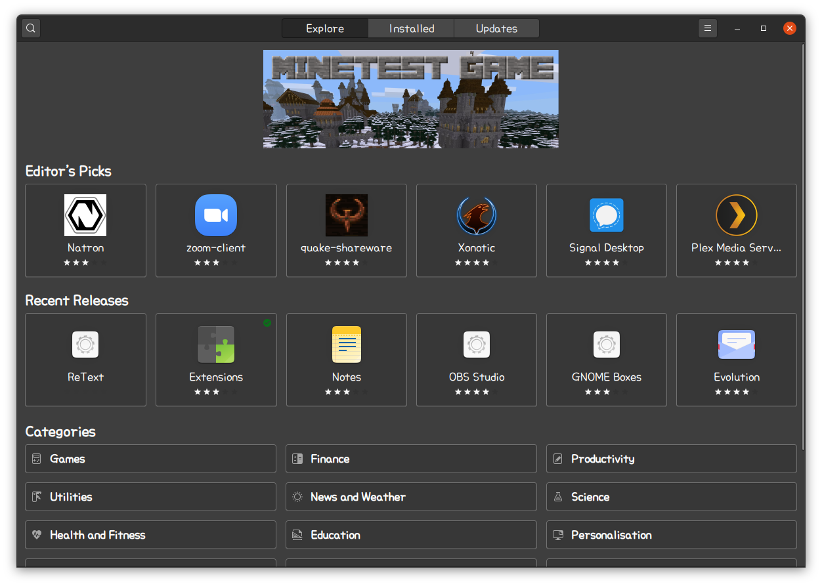Click the vertical scrollbar
822x586 pixels.
coord(803,246)
